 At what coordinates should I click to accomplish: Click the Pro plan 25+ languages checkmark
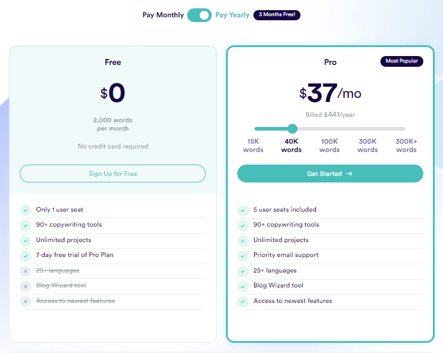[x=243, y=271]
